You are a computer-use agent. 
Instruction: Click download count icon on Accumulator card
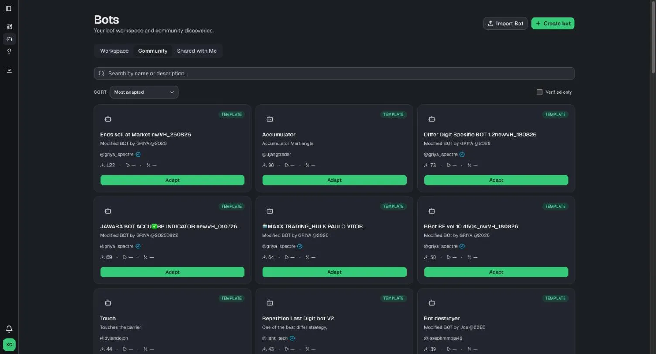click(264, 165)
